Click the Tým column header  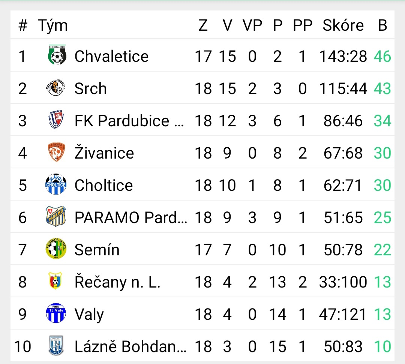pos(53,26)
